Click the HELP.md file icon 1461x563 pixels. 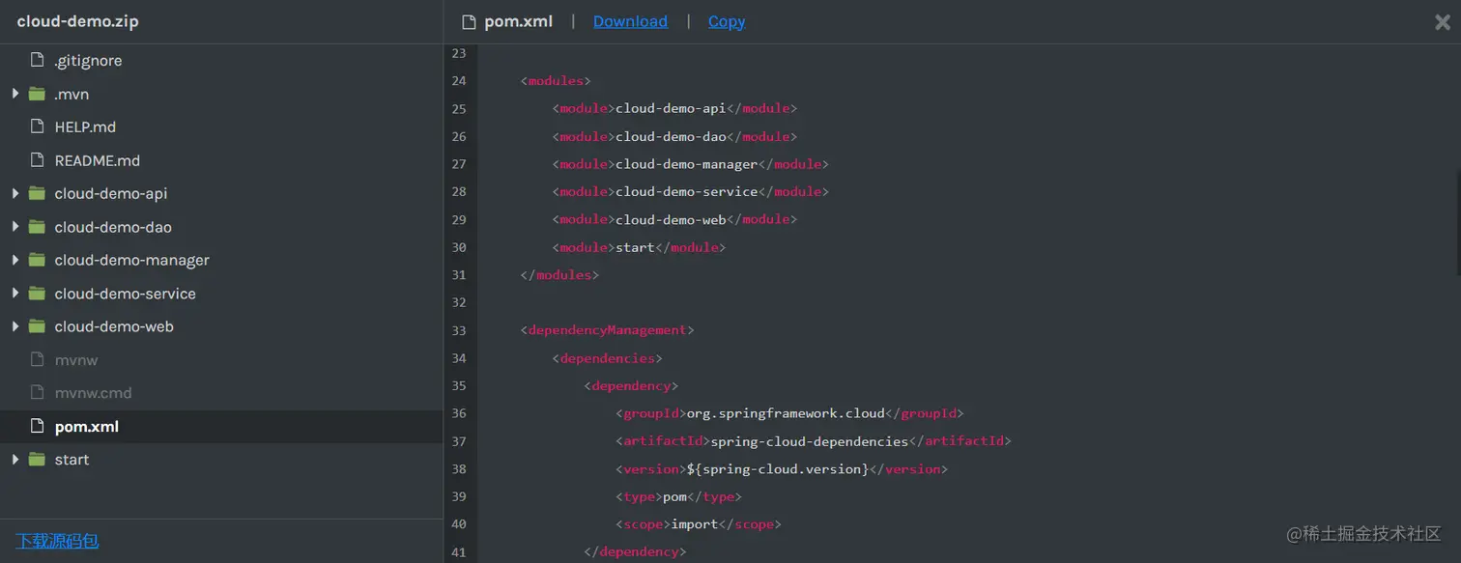point(38,127)
